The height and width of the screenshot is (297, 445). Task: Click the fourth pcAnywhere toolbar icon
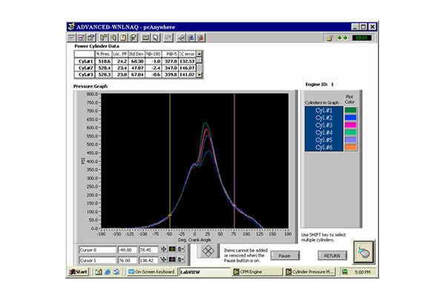[x=104, y=38]
